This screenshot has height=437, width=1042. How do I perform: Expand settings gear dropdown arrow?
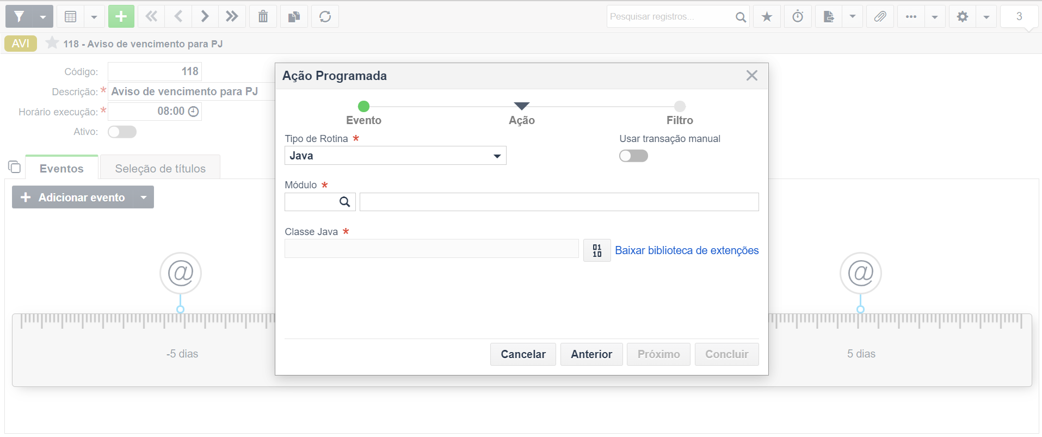point(986,17)
